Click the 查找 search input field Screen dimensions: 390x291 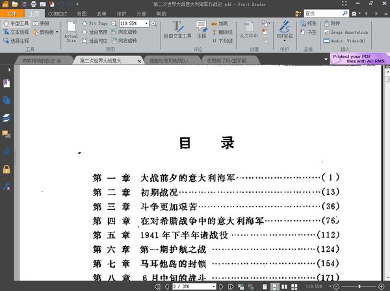click(x=322, y=14)
